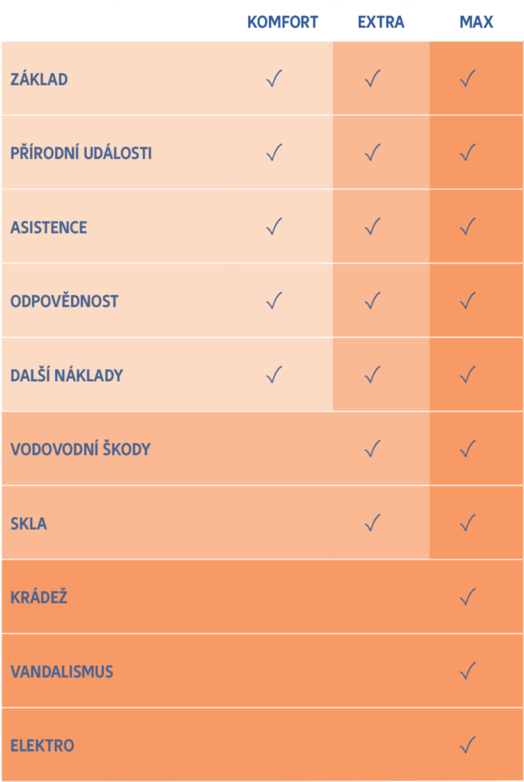This screenshot has width=524, height=782.
Task: Click the ODPOVĚDNOST checkmark under KOMFORT
Action: (274, 300)
